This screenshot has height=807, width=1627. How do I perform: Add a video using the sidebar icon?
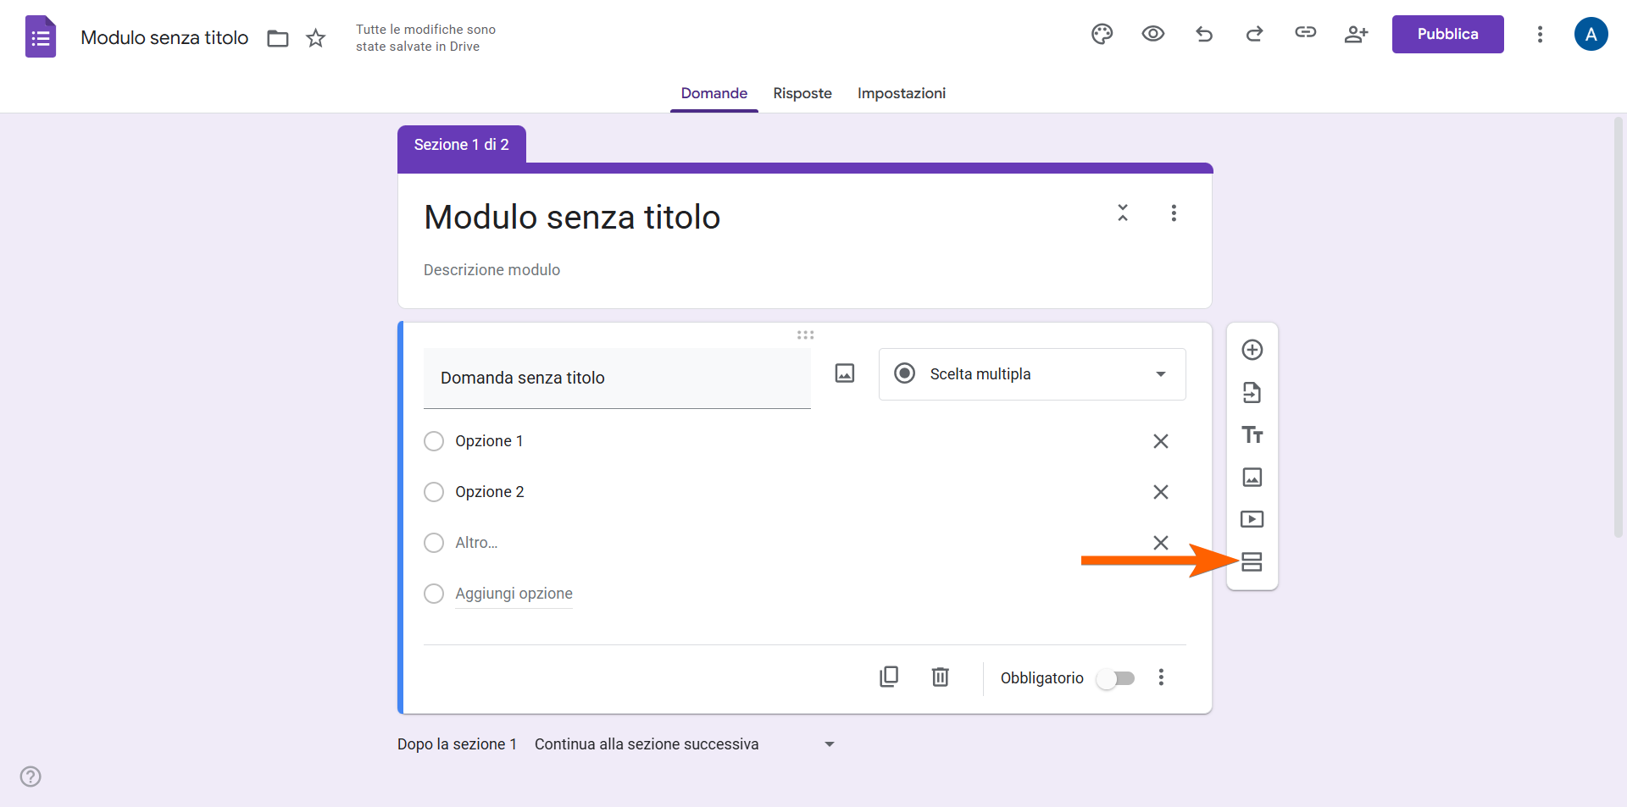tap(1252, 519)
